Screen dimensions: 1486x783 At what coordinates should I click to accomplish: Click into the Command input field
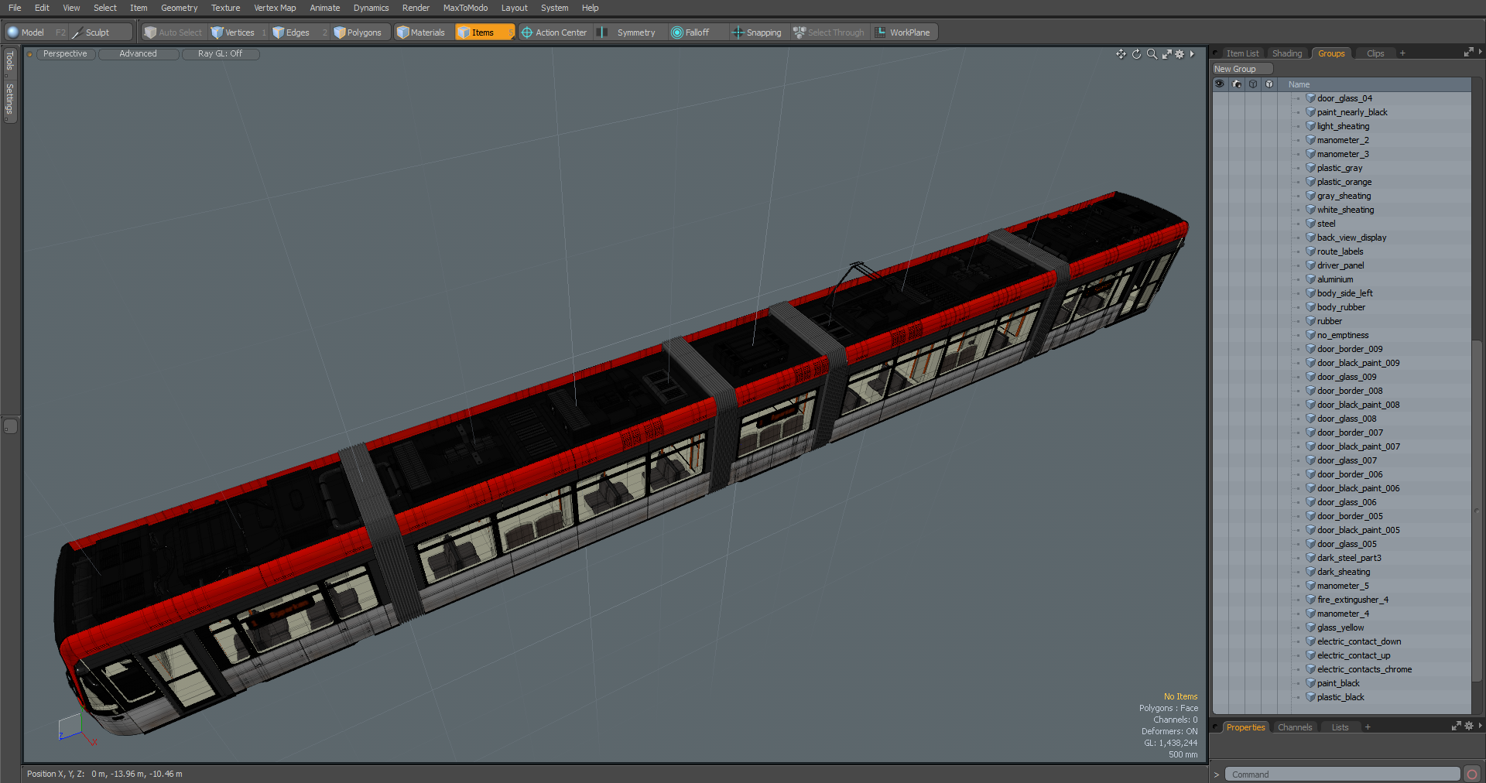point(1341,774)
